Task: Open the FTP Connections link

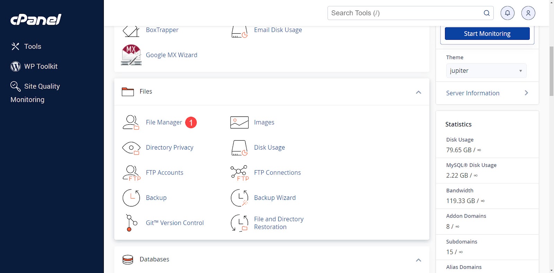Action: point(277,173)
